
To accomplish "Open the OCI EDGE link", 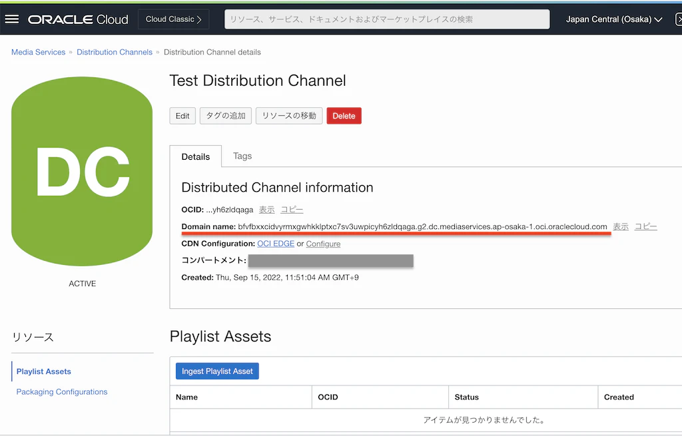I will (x=276, y=244).
